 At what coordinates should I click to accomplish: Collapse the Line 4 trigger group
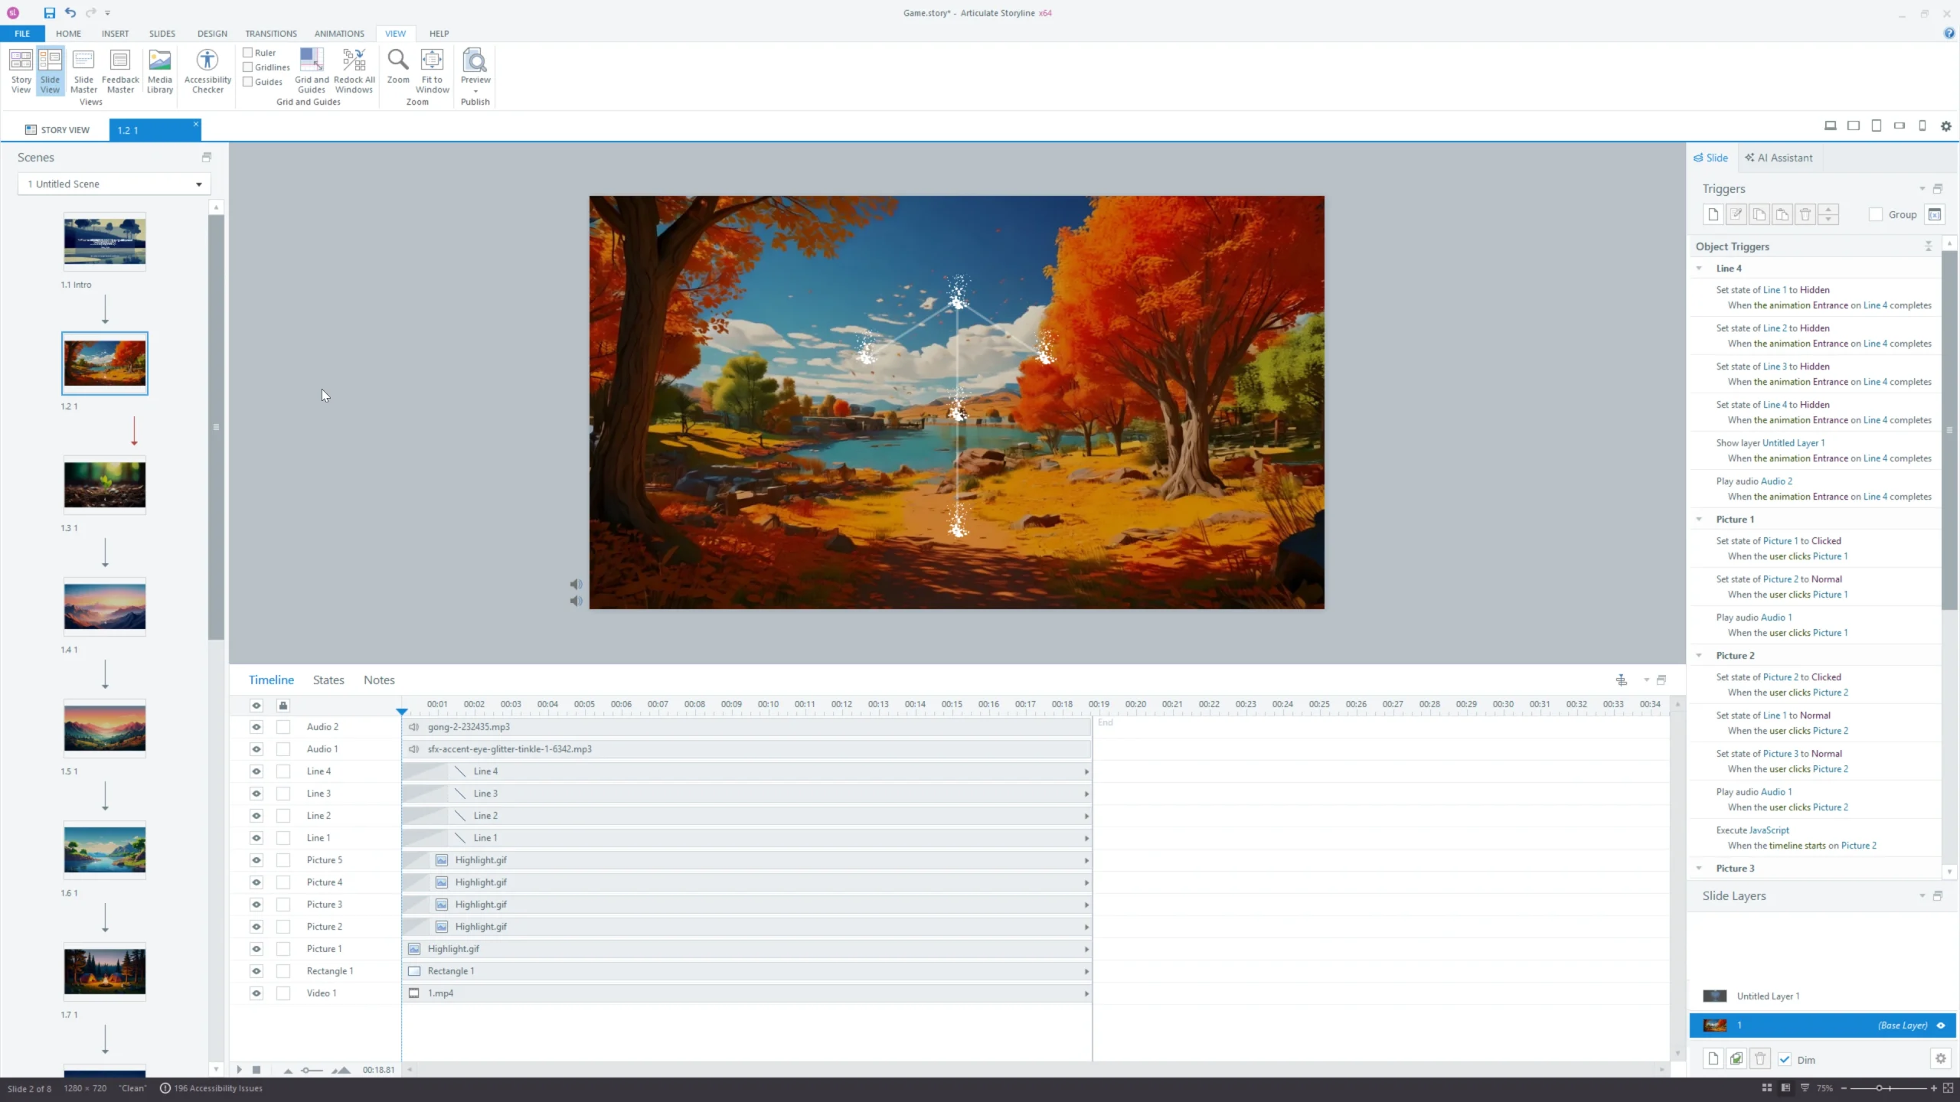pos(1699,269)
